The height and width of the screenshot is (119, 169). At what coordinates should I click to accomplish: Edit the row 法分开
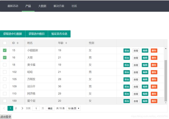[x=145, y=87]
